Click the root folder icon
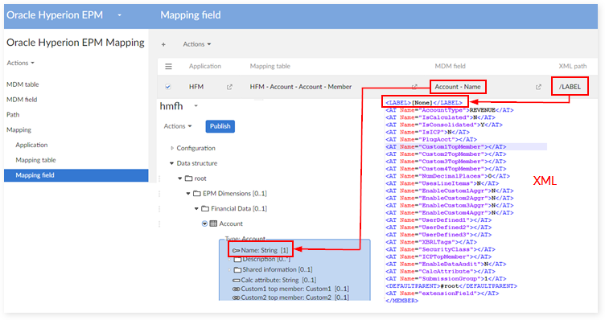 point(189,178)
